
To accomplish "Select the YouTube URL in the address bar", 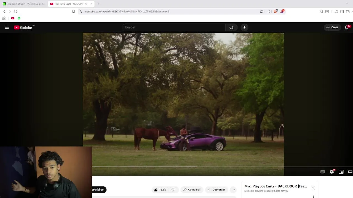I will tap(127, 12).
